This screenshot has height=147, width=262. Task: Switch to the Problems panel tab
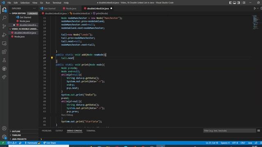pyautogui.click(x=47, y=131)
